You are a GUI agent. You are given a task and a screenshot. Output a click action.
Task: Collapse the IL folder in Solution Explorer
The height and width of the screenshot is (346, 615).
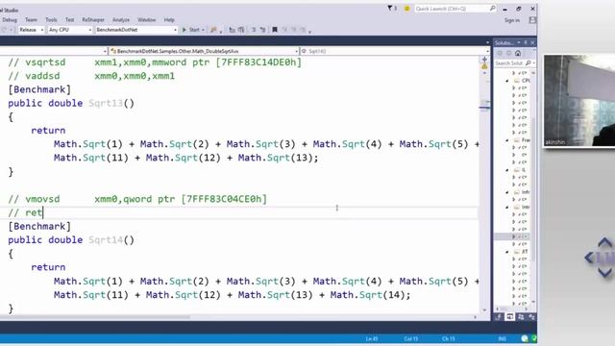click(507, 170)
